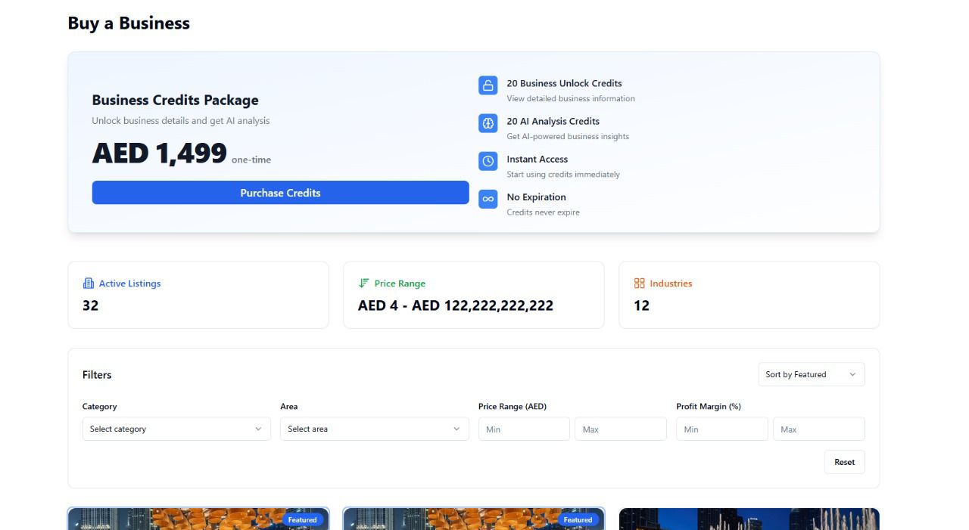Click the 'Instant Access' feature text
Image resolution: width=969 pixels, height=530 pixels.
(537, 159)
